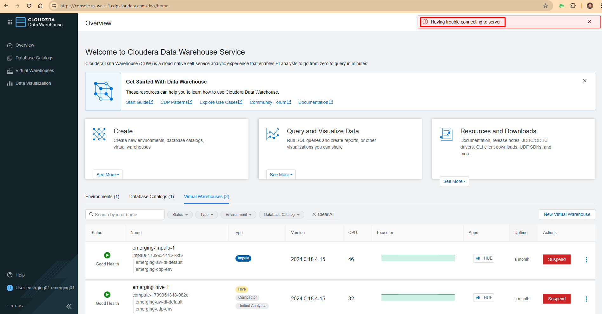Open the app switcher grid icon

click(x=10, y=22)
